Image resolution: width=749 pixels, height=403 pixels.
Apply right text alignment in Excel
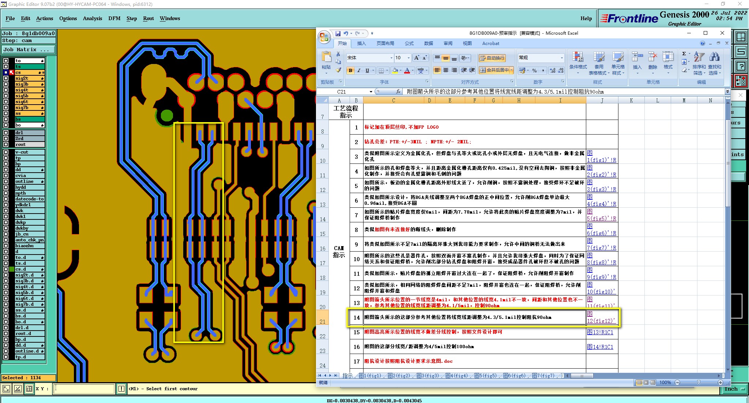click(x=454, y=70)
